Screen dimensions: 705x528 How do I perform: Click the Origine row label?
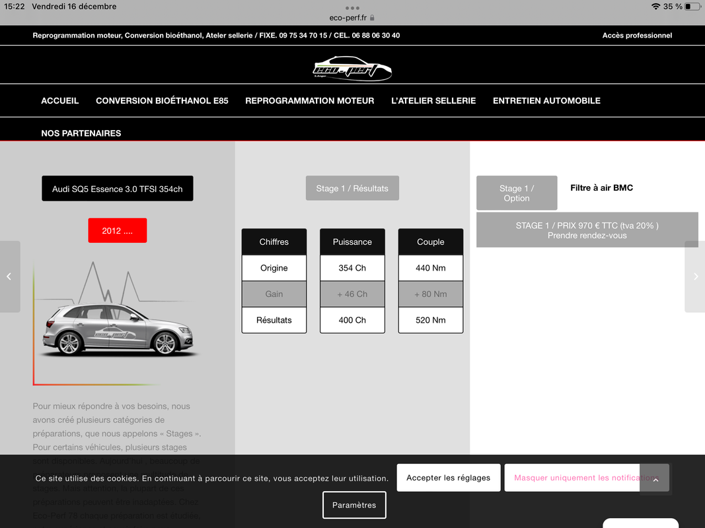[x=274, y=268]
